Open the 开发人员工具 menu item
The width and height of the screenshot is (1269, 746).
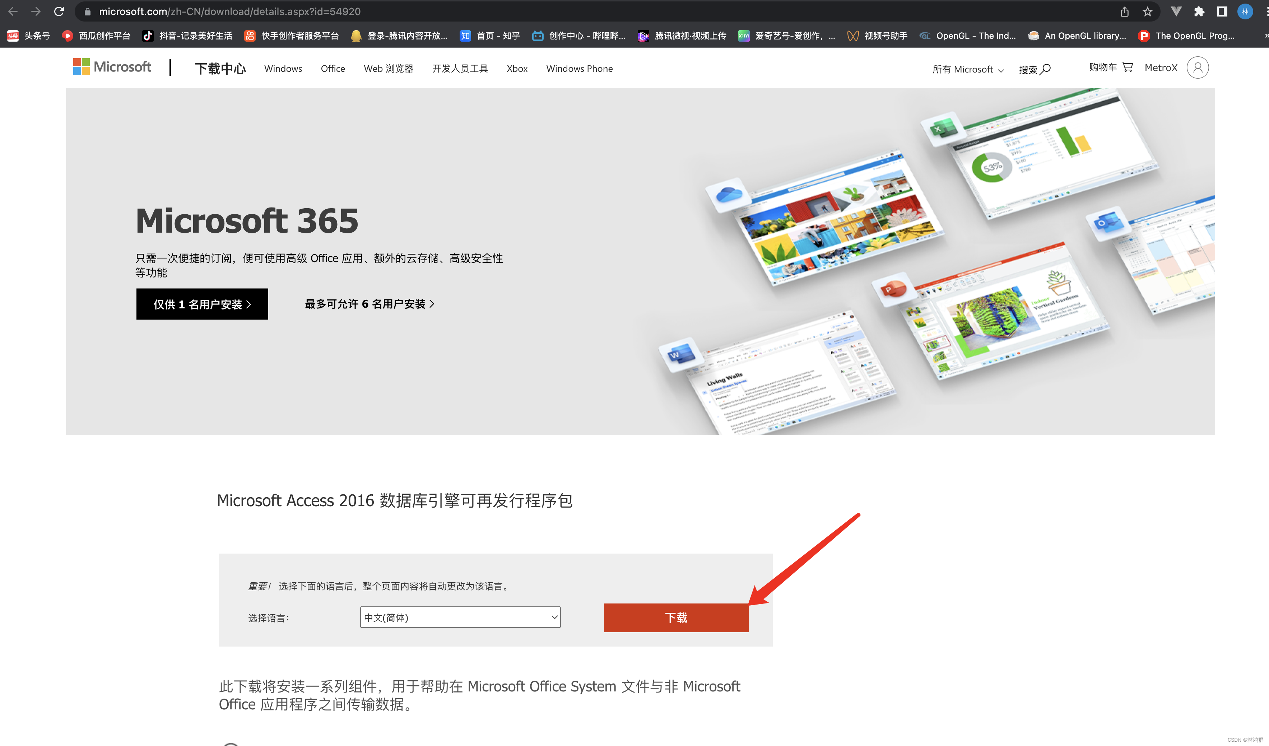(460, 69)
